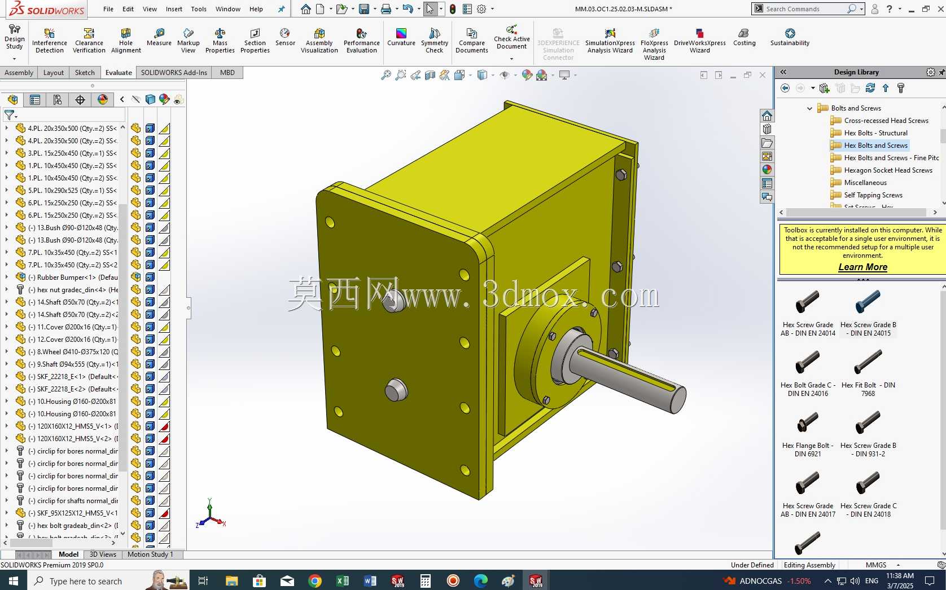Open Performance Evaluation

pos(361,41)
